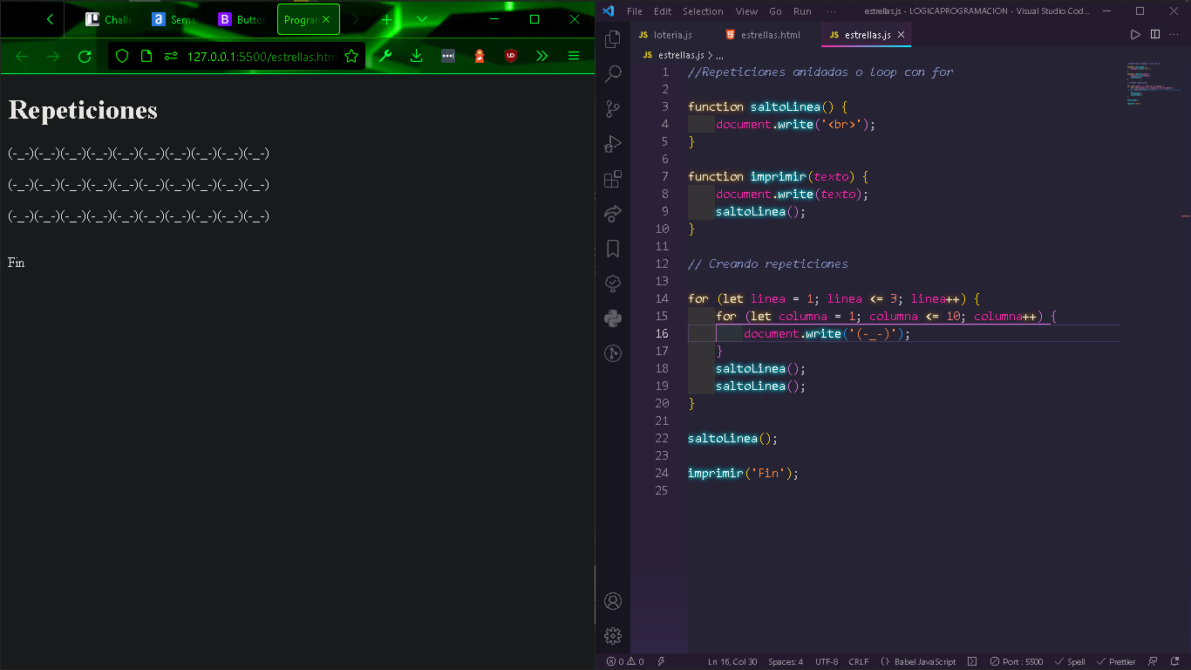Screen dimensions: 1191x670
Task: Open errors and warnings in status bar
Action: click(625, 661)
